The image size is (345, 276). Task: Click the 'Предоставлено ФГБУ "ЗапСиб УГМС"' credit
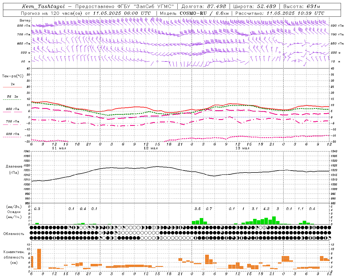(125, 6)
